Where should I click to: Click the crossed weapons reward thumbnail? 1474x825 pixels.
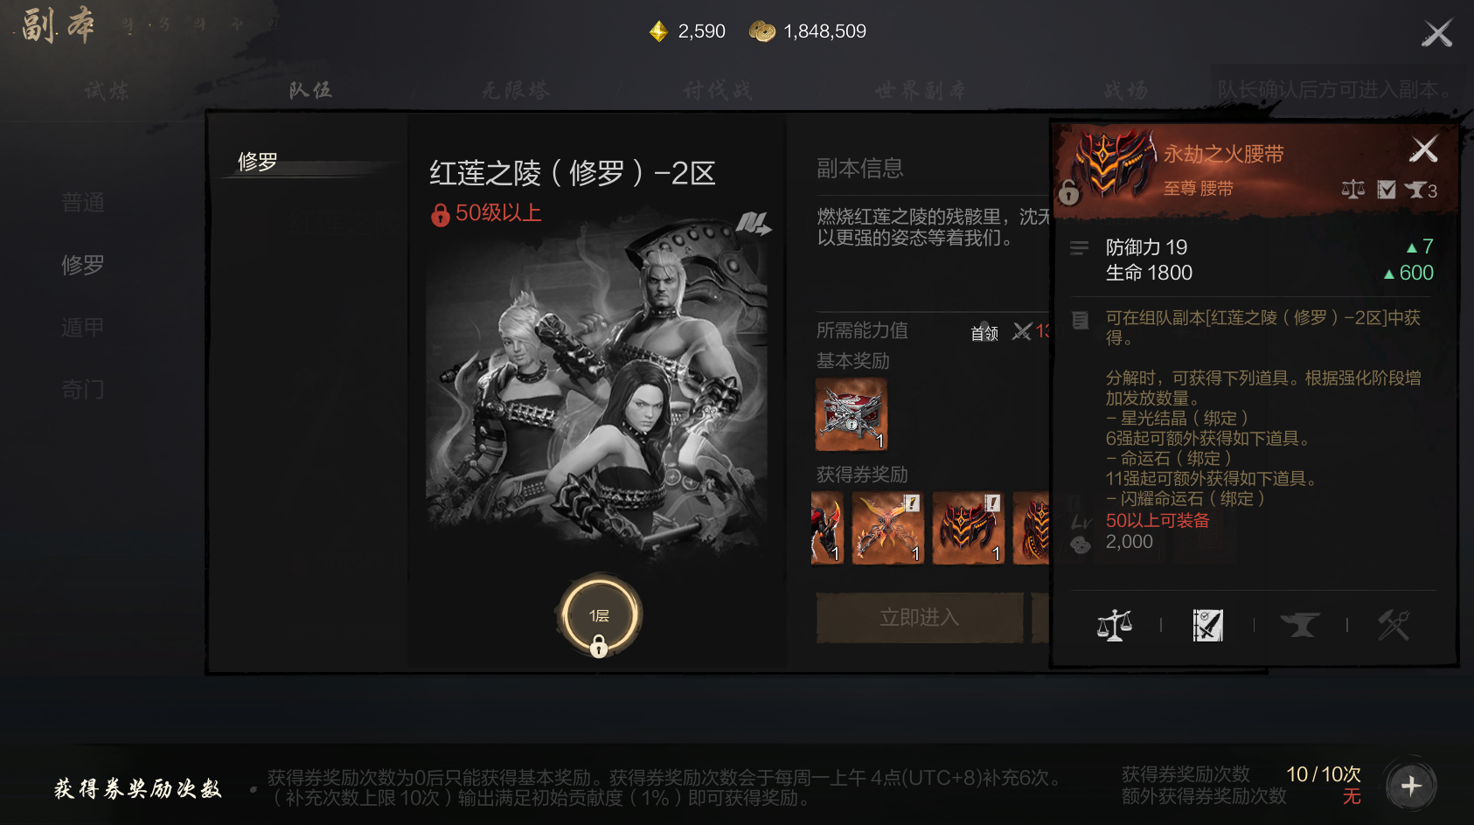tap(887, 528)
